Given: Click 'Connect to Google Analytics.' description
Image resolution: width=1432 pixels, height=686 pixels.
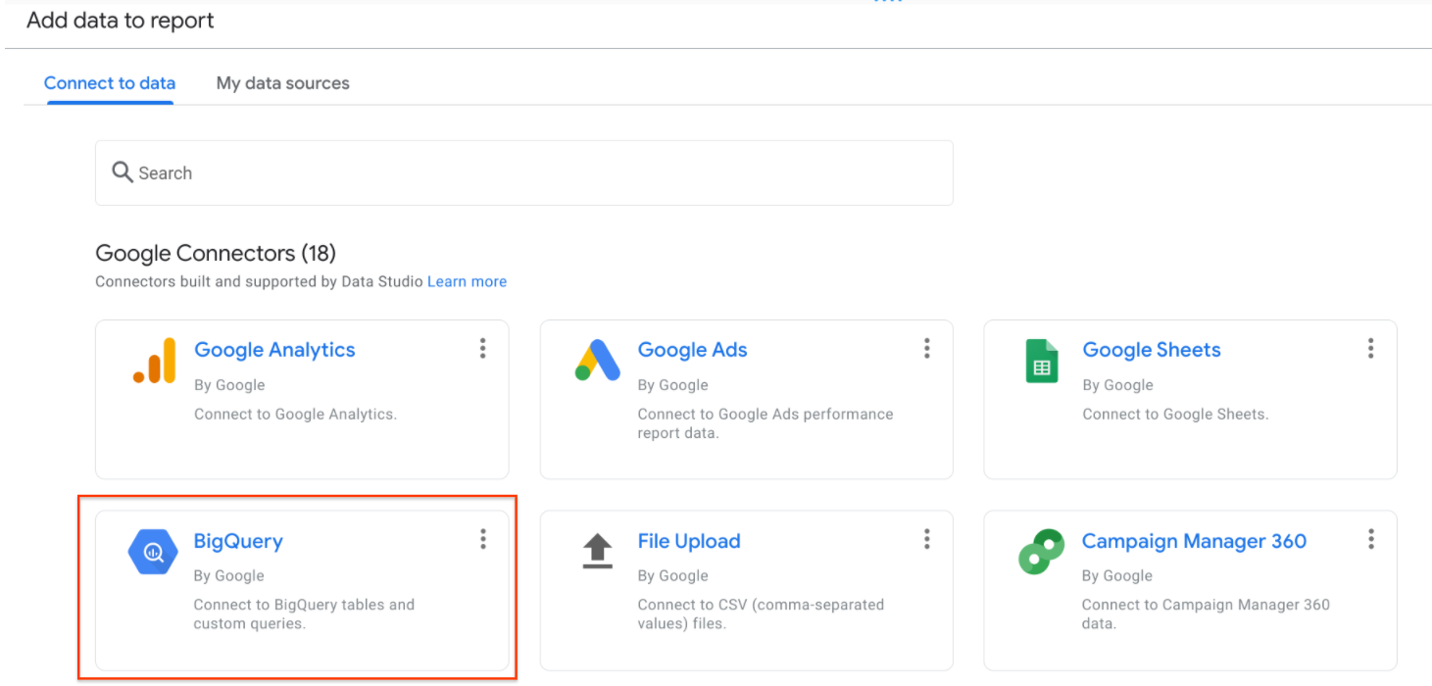Looking at the screenshot, I should click(x=295, y=415).
